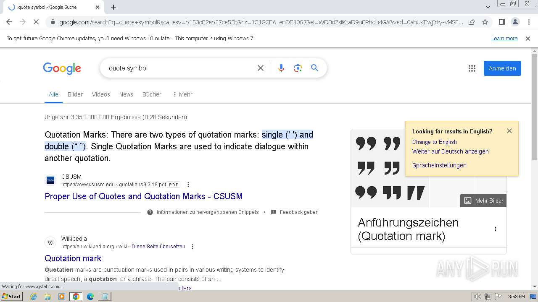Click the Google logo
The width and height of the screenshot is (538, 302).
click(62, 68)
